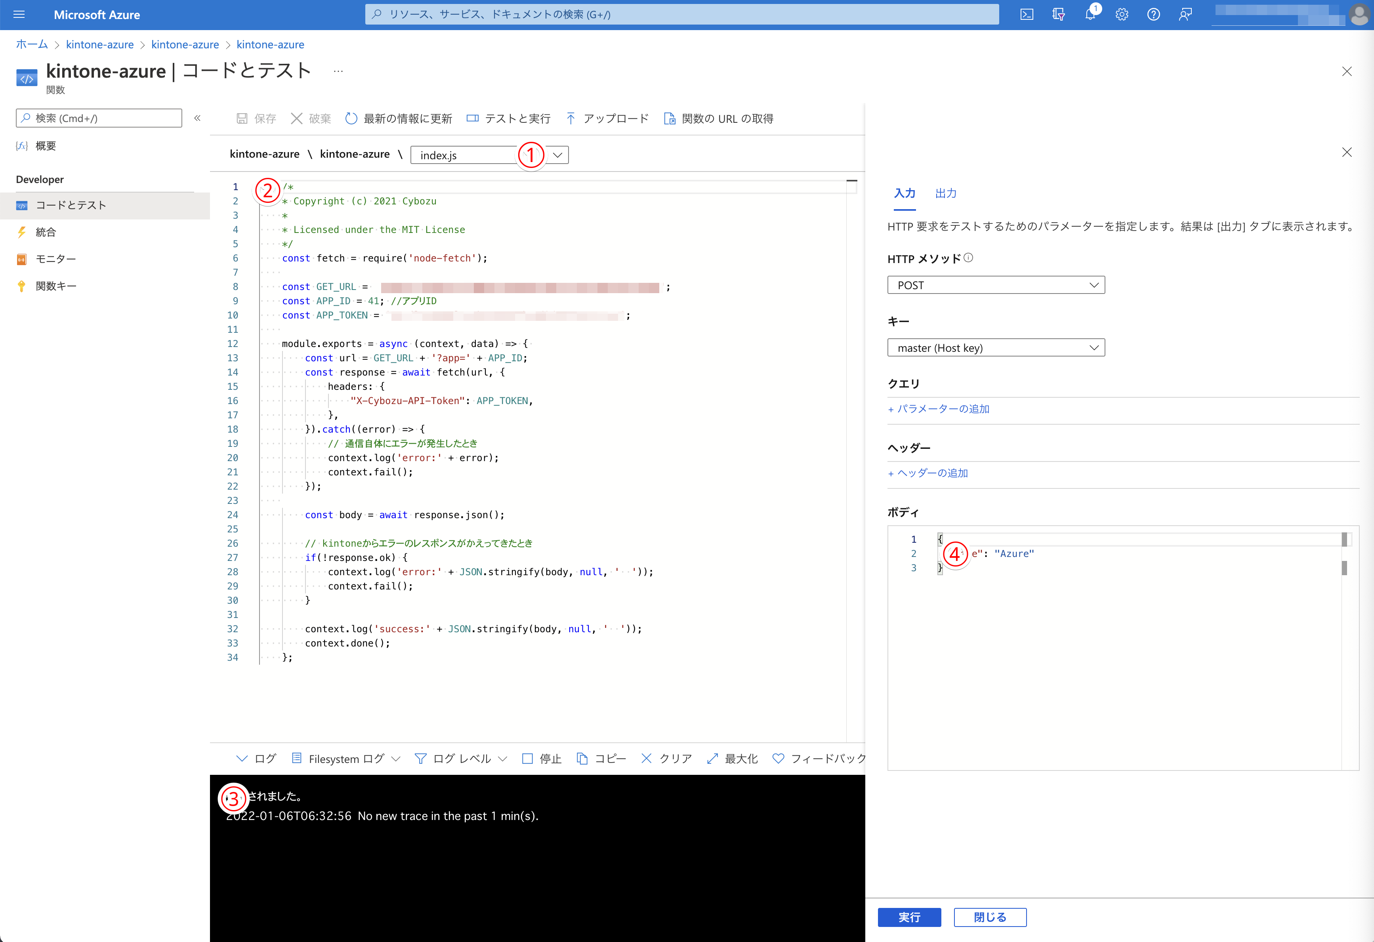The image size is (1374, 942).
Task: Open the directory and subscription filter icon
Action: tap(1058, 15)
